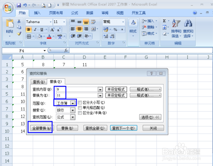
Task: Toggle Underline formatting
Action: (x=42, y=29)
